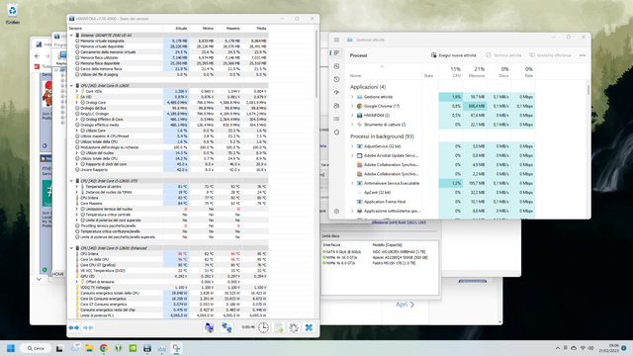Sort by Memoria column in Task Manager
Viewport: 633px width, 356px height.
tap(475, 72)
